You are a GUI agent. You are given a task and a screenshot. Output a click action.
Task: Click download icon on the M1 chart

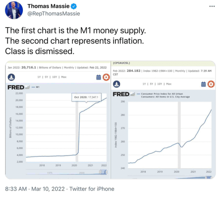pos(11,77)
